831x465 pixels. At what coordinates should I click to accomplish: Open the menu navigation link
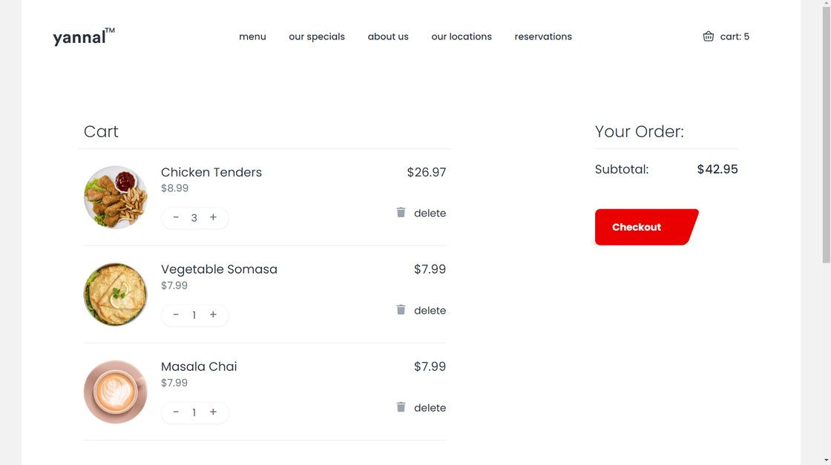252,36
